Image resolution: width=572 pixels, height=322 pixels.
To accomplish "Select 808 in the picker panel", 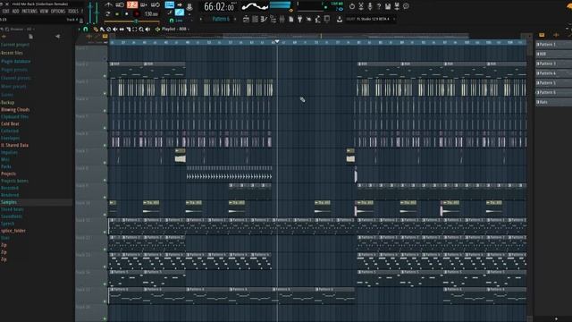I will [553, 54].
